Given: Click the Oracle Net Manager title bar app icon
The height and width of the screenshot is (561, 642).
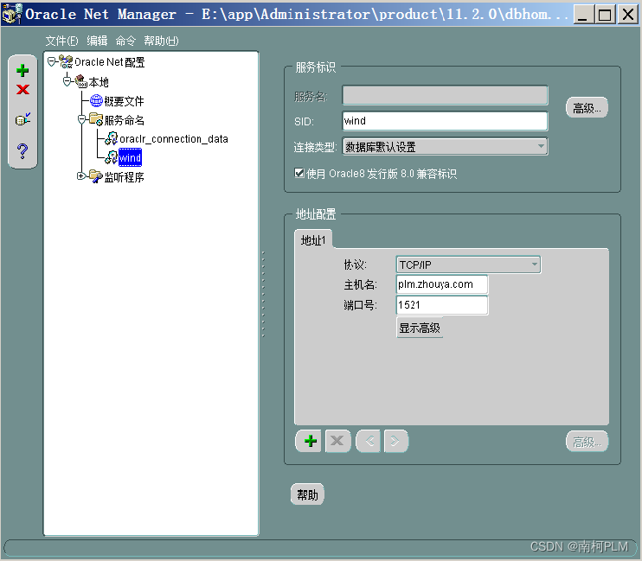Looking at the screenshot, I should pos(12,14).
